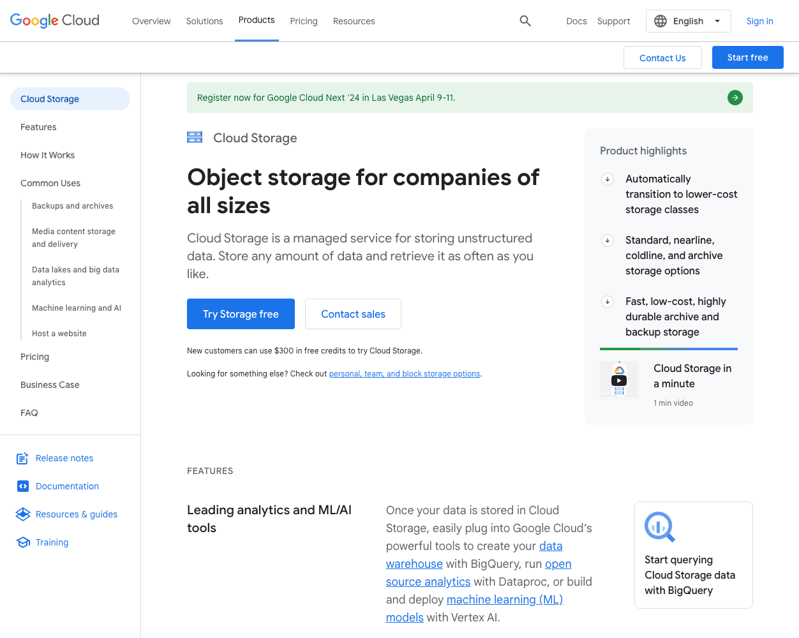This screenshot has width=799, height=638.
Task: Click the Start free button
Action: (748, 57)
